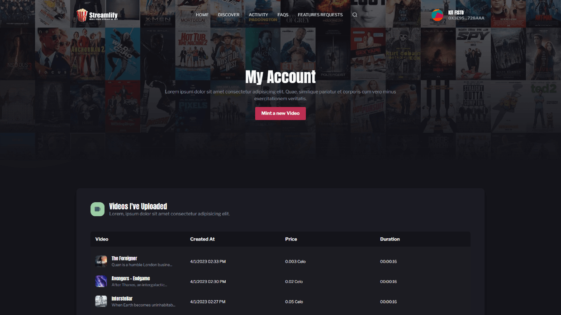Click Avengers - Endgame title link
Image resolution: width=561 pixels, height=315 pixels.
click(x=131, y=278)
